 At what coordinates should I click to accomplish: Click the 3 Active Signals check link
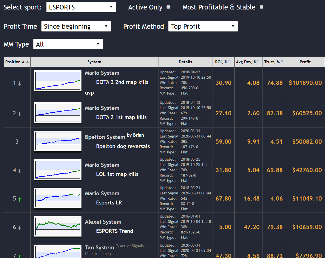coord(115,250)
